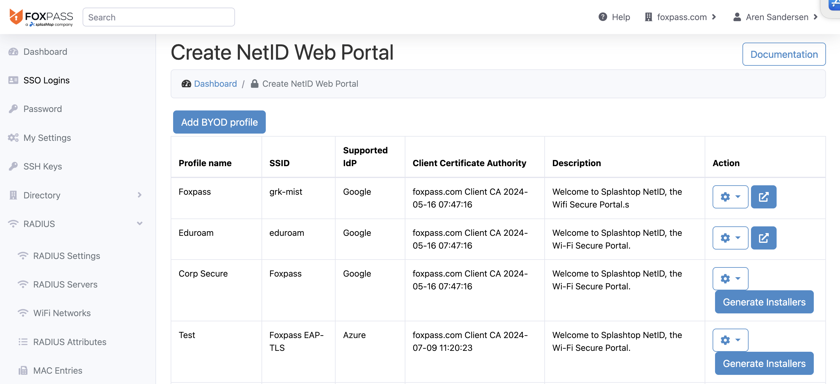
Task: Click the Search input field
Action: pyautogui.click(x=158, y=17)
